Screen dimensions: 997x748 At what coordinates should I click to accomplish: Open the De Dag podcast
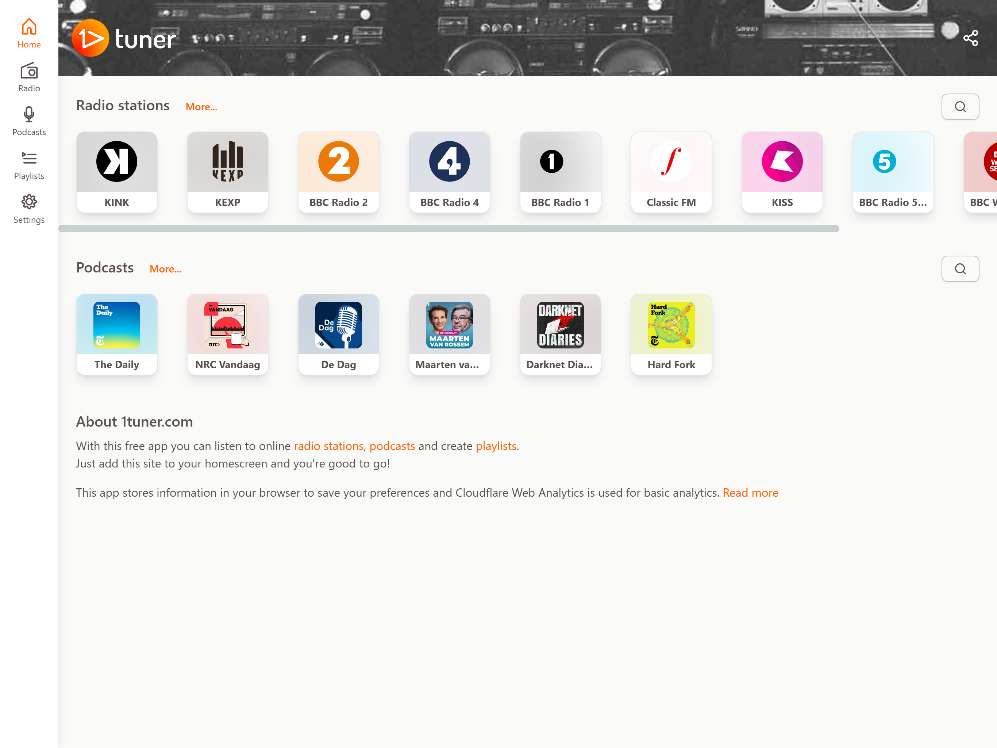[x=339, y=334]
